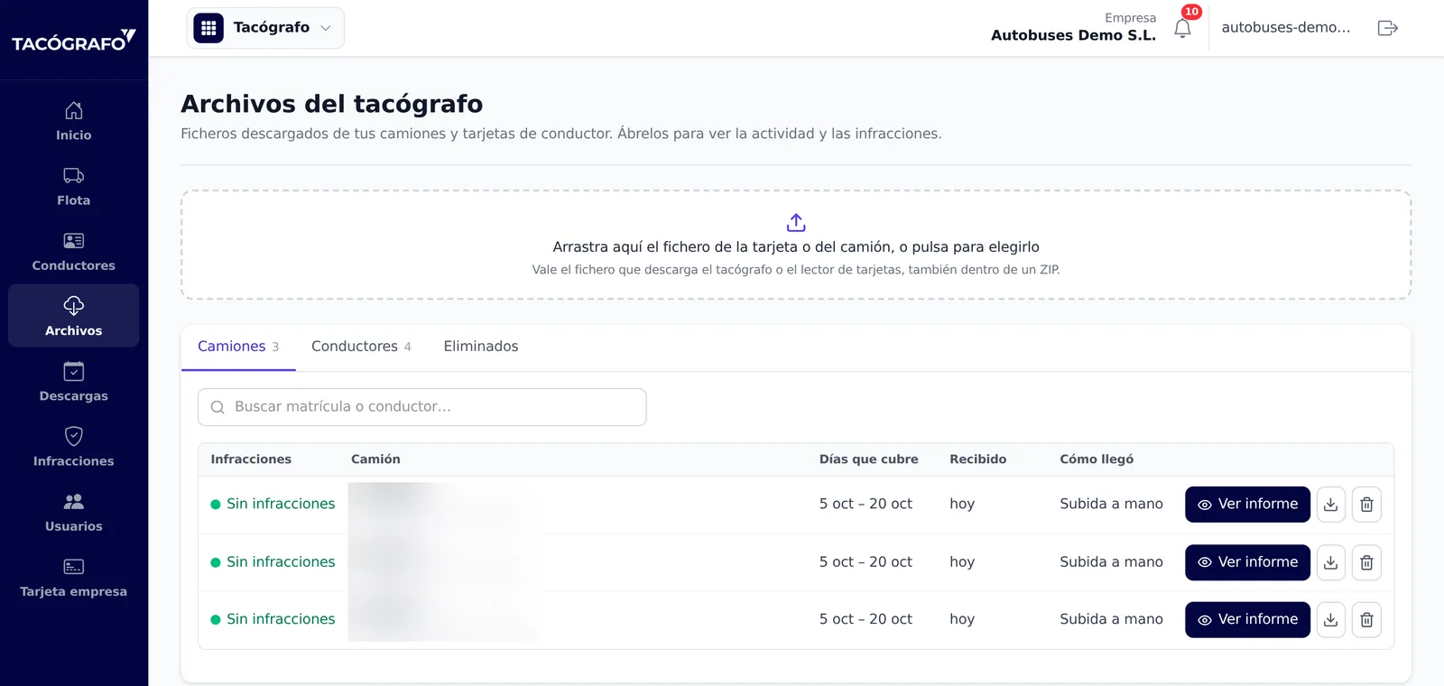Click the Recibido column header
This screenshot has height=686, width=1444.
click(x=978, y=459)
